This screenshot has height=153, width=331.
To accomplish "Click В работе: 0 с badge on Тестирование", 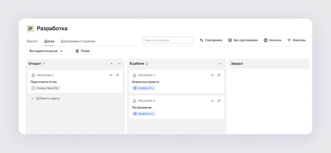I will [144, 114].
